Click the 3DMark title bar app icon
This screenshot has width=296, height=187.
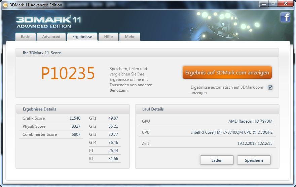click(6, 5)
